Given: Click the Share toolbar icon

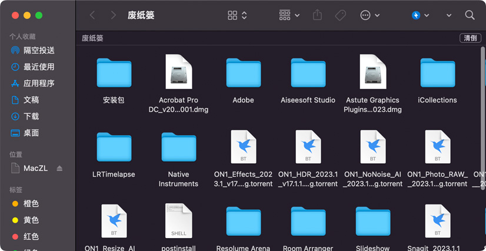Looking at the screenshot, I should (x=317, y=15).
